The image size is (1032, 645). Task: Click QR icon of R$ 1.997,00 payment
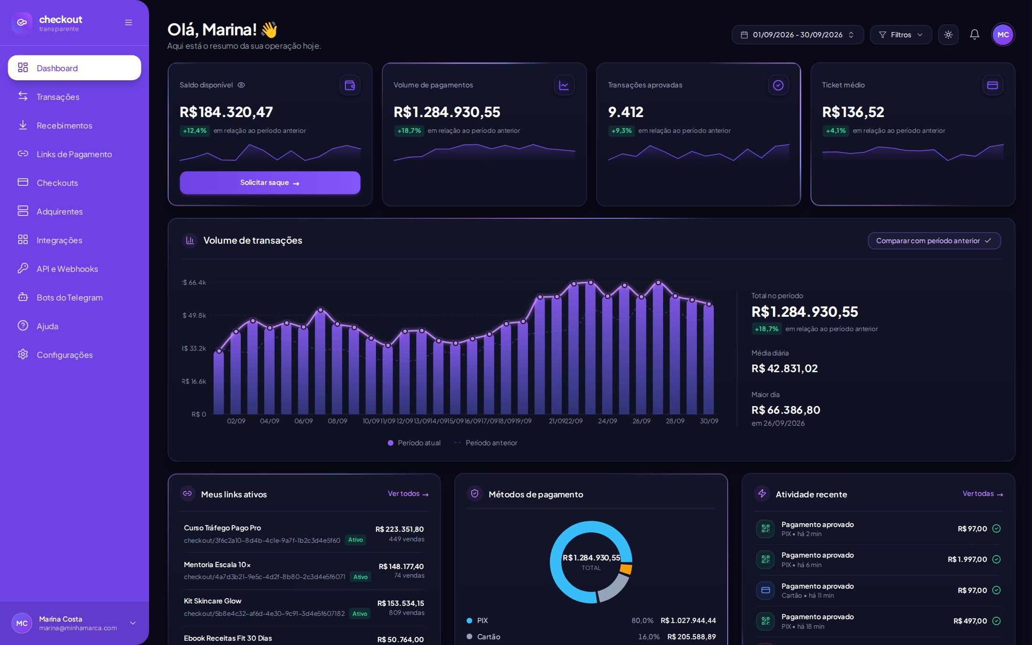(x=765, y=559)
